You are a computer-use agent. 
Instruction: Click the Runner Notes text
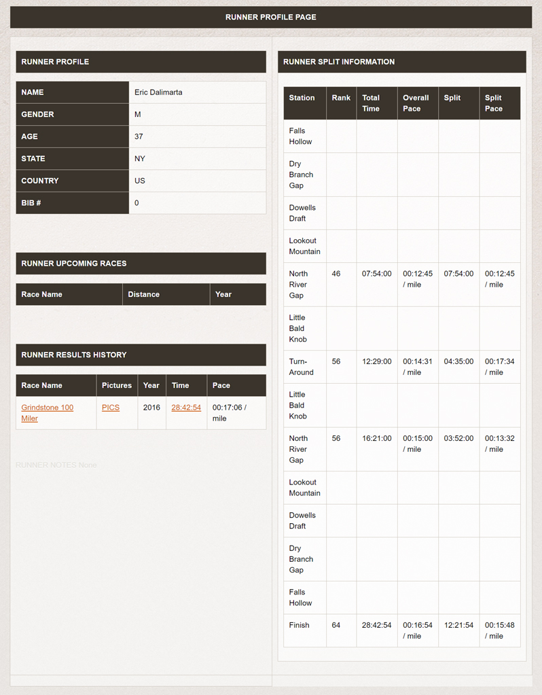click(x=56, y=465)
